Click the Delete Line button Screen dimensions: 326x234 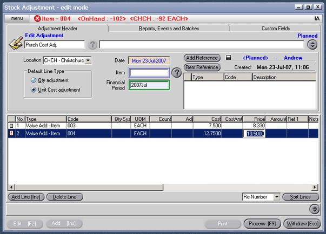coord(64,197)
